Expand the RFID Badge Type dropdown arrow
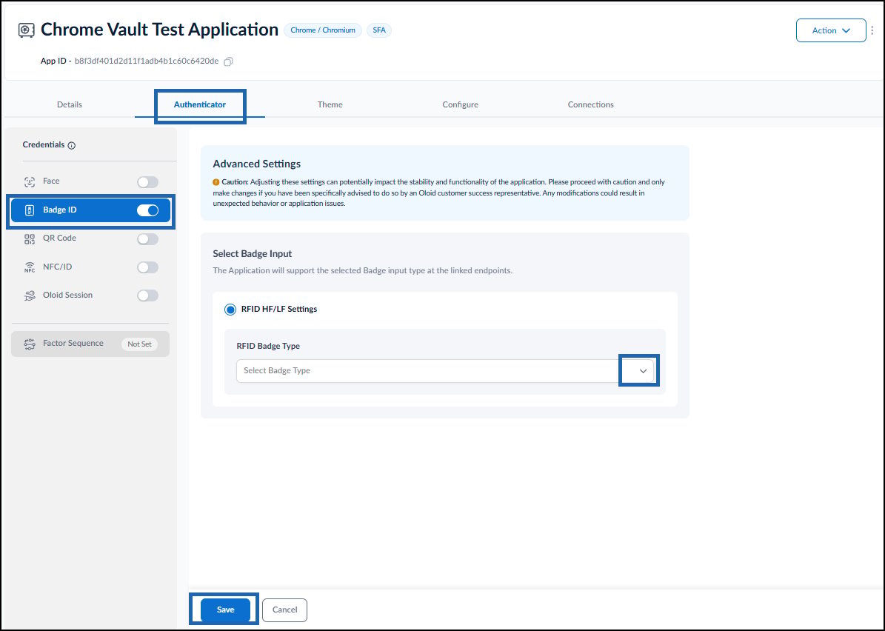The image size is (885, 631). pos(643,371)
